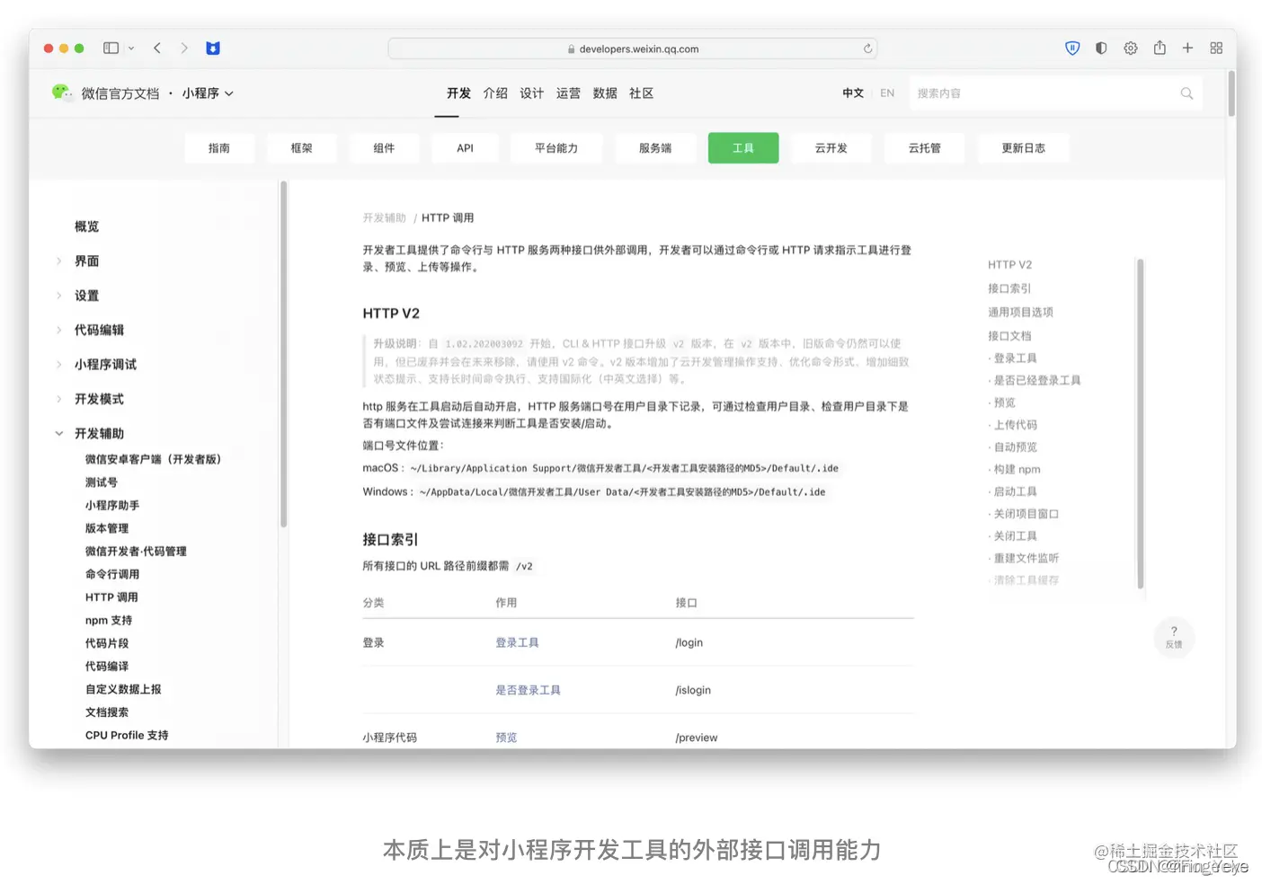Viewport: 1262px width, 884px height.
Task: Open the 组件 category button
Action: (x=384, y=148)
